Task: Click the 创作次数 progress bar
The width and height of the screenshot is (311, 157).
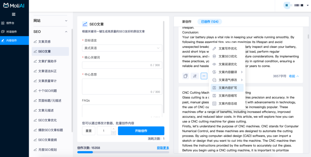Action: [123, 152]
